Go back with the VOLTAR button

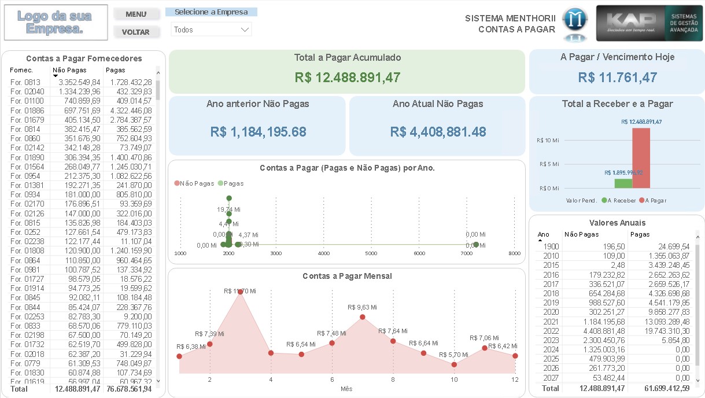click(136, 32)
